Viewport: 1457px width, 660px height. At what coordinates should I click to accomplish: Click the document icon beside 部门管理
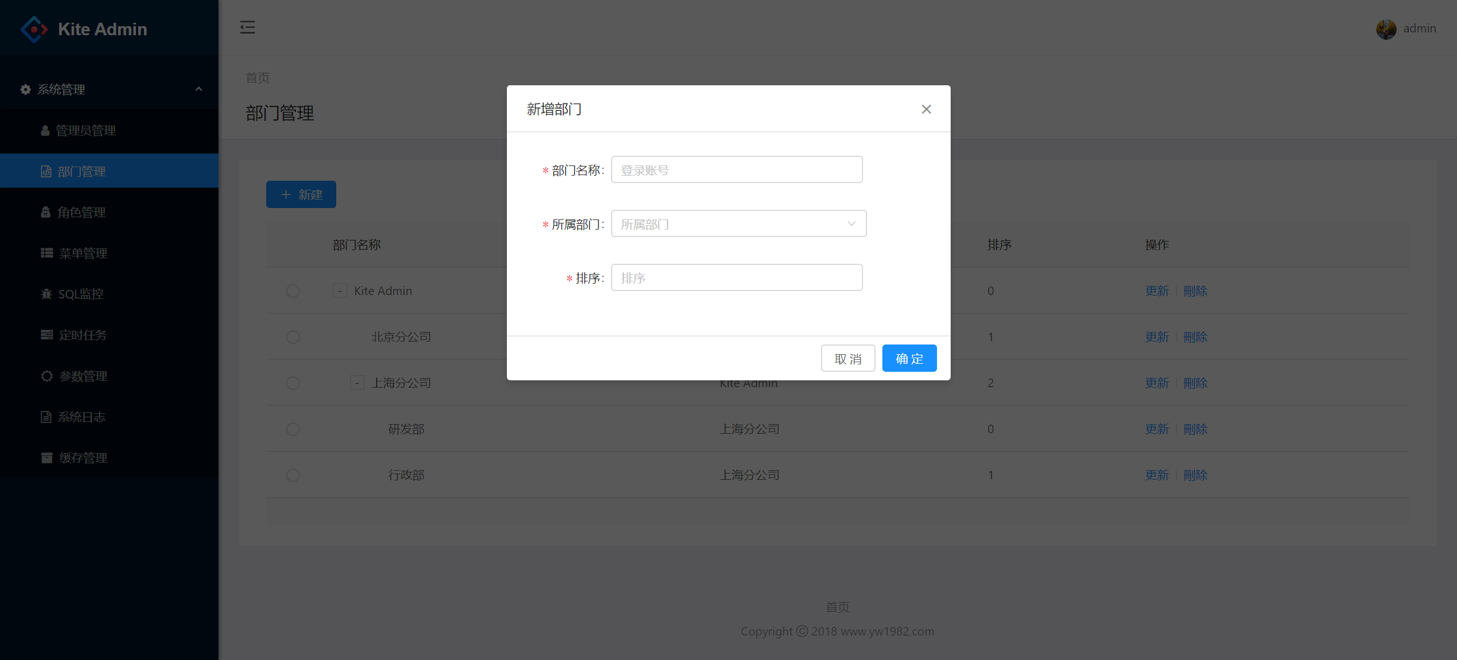tap(46, 171)
